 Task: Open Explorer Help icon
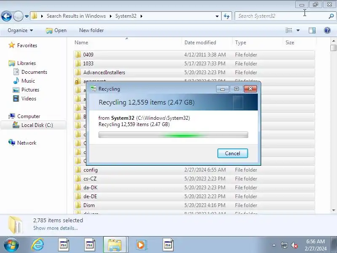[x=327, y=30]
